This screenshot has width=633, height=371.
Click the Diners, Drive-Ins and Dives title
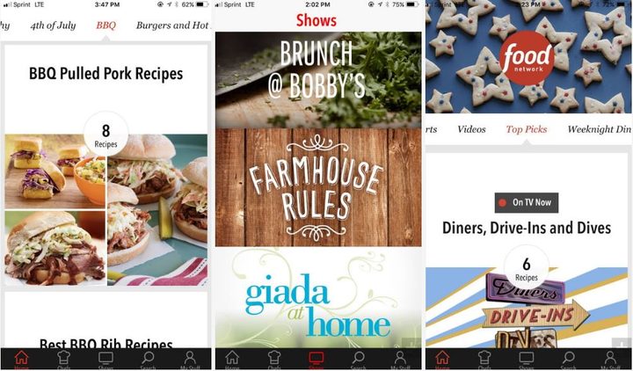527,228
